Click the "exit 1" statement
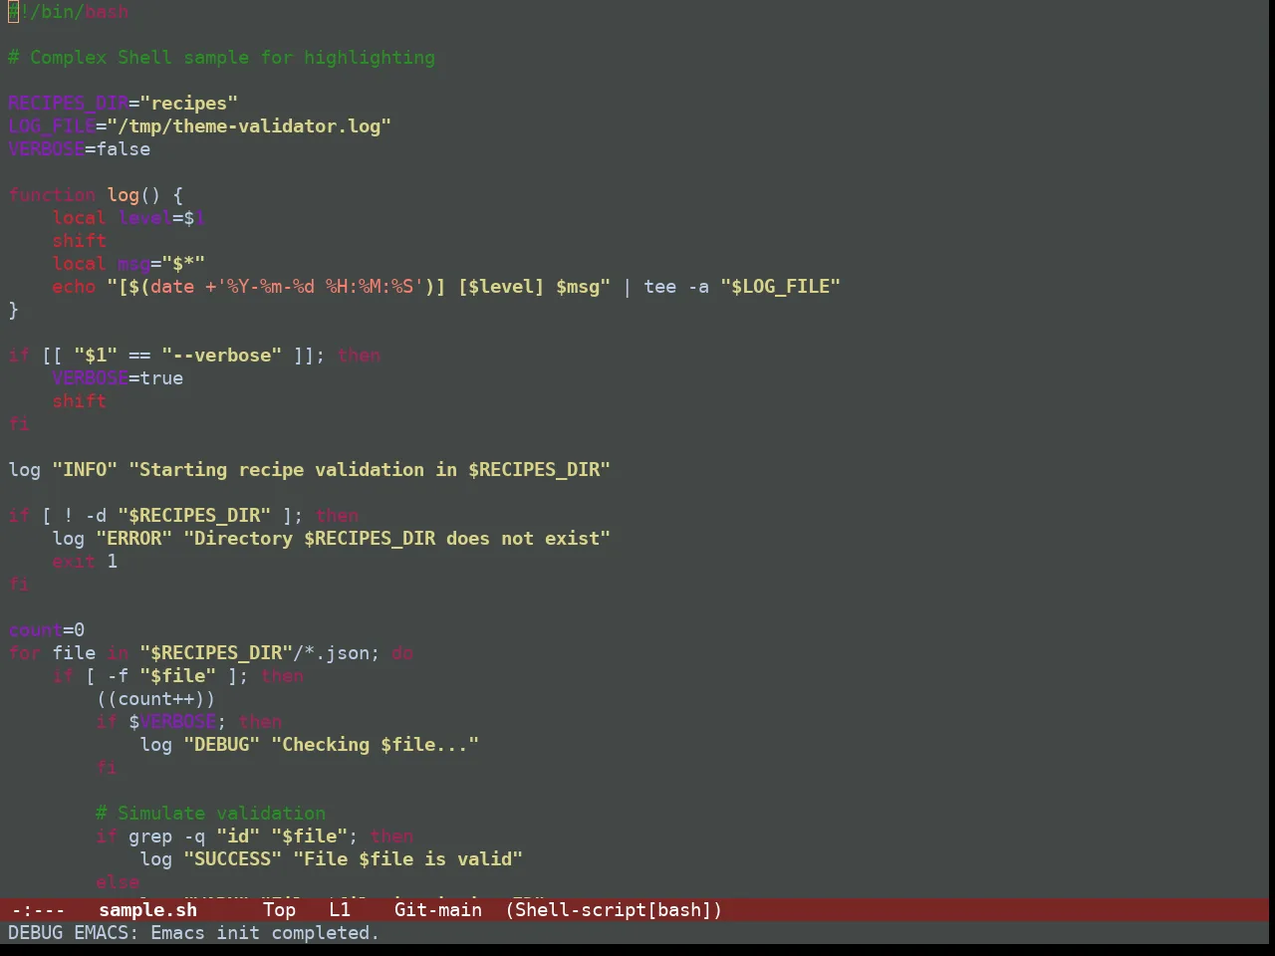The image size is (1275, 956). point(85,562)
